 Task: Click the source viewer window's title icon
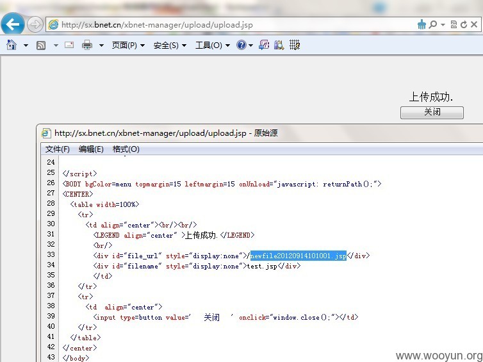[46, 133]
